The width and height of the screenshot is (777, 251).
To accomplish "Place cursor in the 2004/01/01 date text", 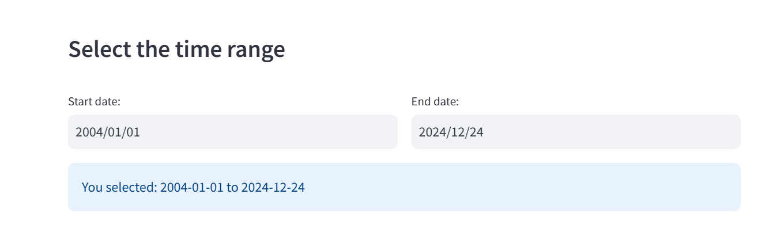I will point(108,132).
